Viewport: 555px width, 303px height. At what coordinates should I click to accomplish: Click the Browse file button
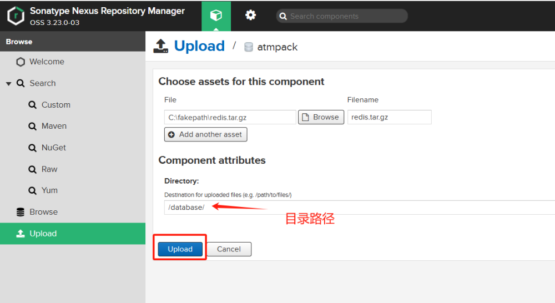click(321, 117)
